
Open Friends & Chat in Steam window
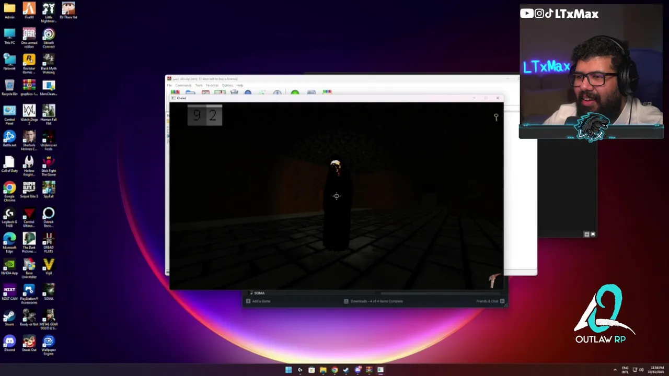pos(490,301)
